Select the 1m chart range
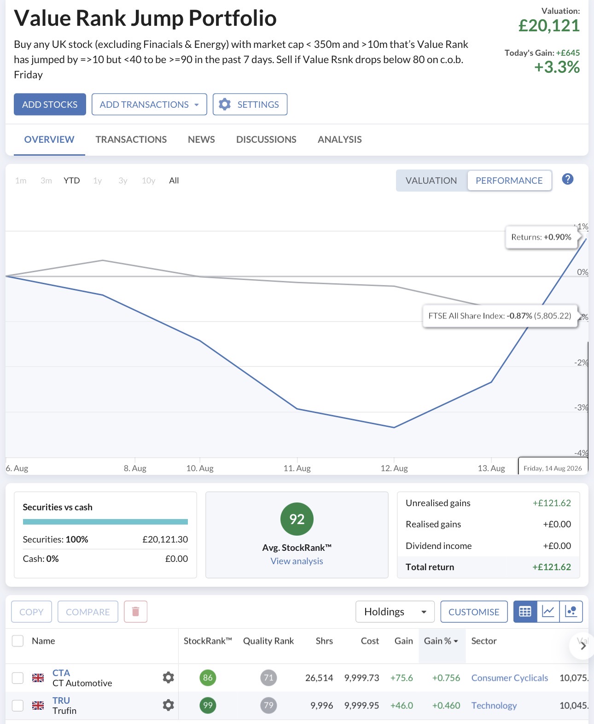Screen dimensions: 594x724 [21, 181]
